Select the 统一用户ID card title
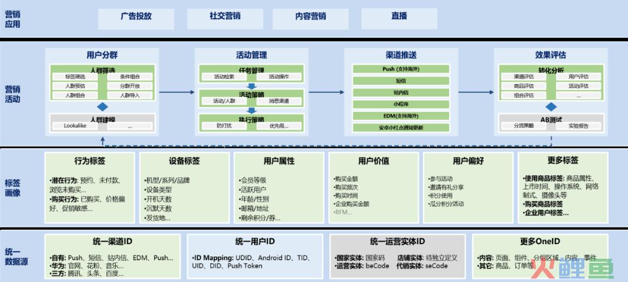Image resolution: width=628 pixels, height=282 pixels. pyautogui.click(x=255, y=241)
